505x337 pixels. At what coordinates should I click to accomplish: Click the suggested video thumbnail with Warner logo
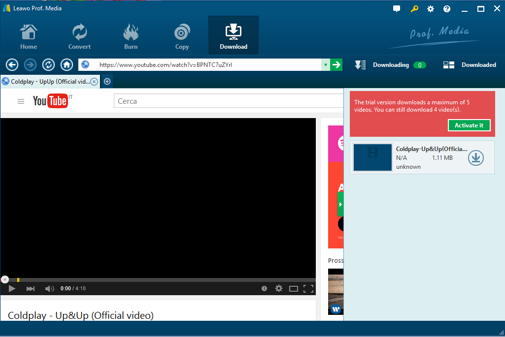tap(336, 292)
